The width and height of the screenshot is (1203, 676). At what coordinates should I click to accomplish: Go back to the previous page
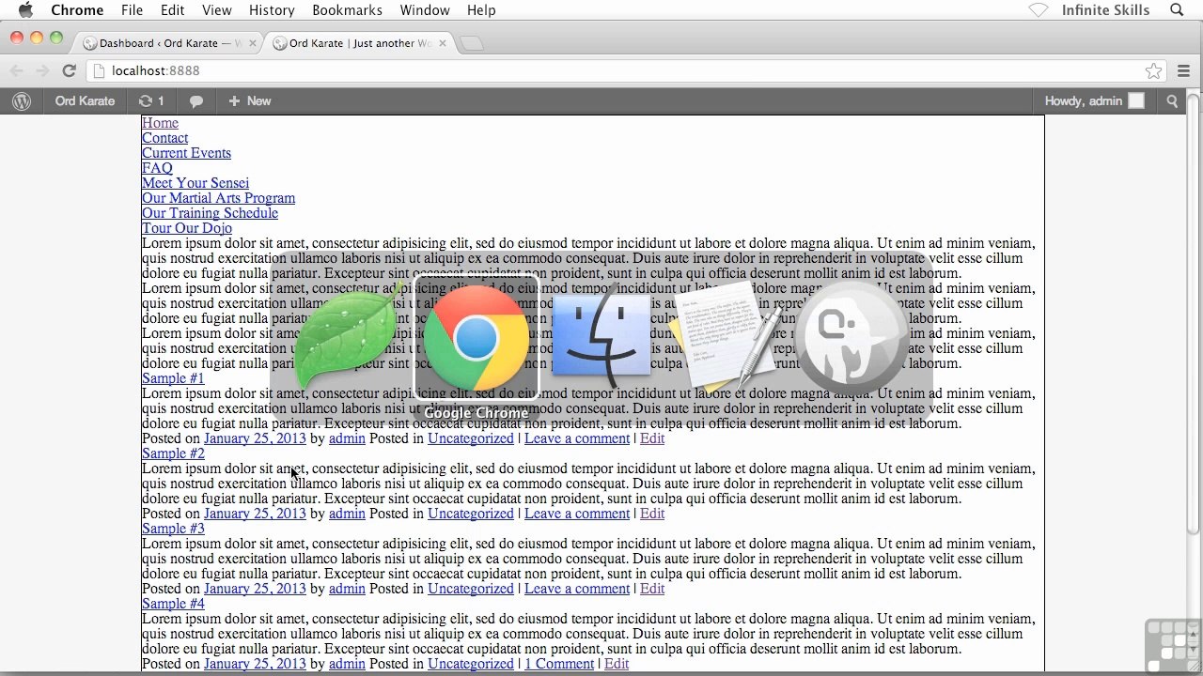pos(17,70)
